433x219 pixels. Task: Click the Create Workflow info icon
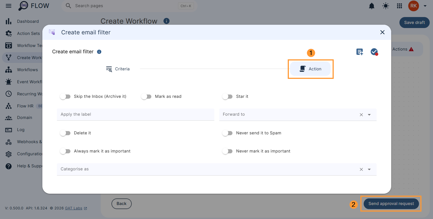point(166,21)
